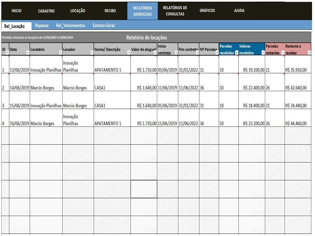Open the Inicio contrato filter dropdown
This screenshot has width=315, height=236.
click(176, 53)
